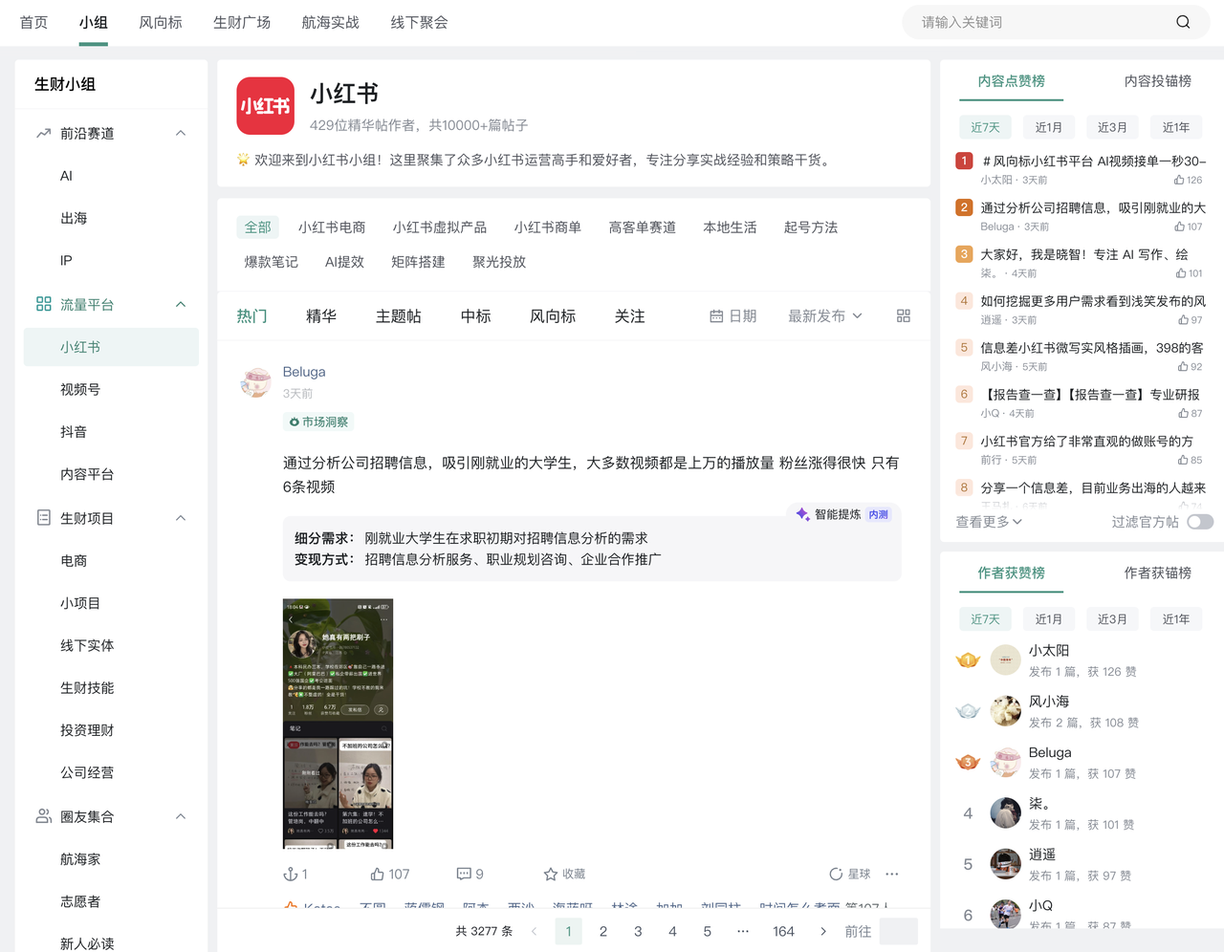Viewport: 1224px width, 952px height.
Task: Click the 生财项目 document icon
Action: 44,518
